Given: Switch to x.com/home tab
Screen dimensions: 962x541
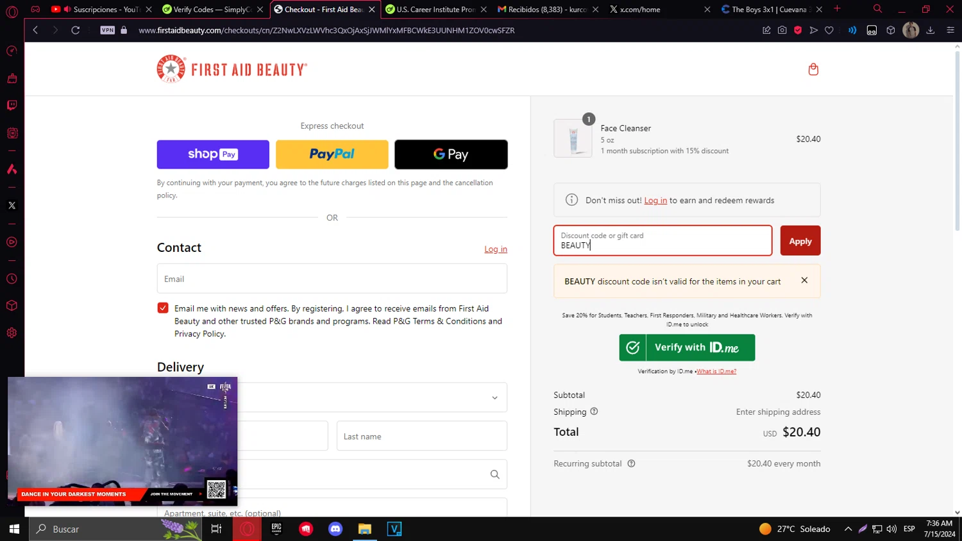Looking at the screenshot, I should pyautogui.click(x=659, y=10).
